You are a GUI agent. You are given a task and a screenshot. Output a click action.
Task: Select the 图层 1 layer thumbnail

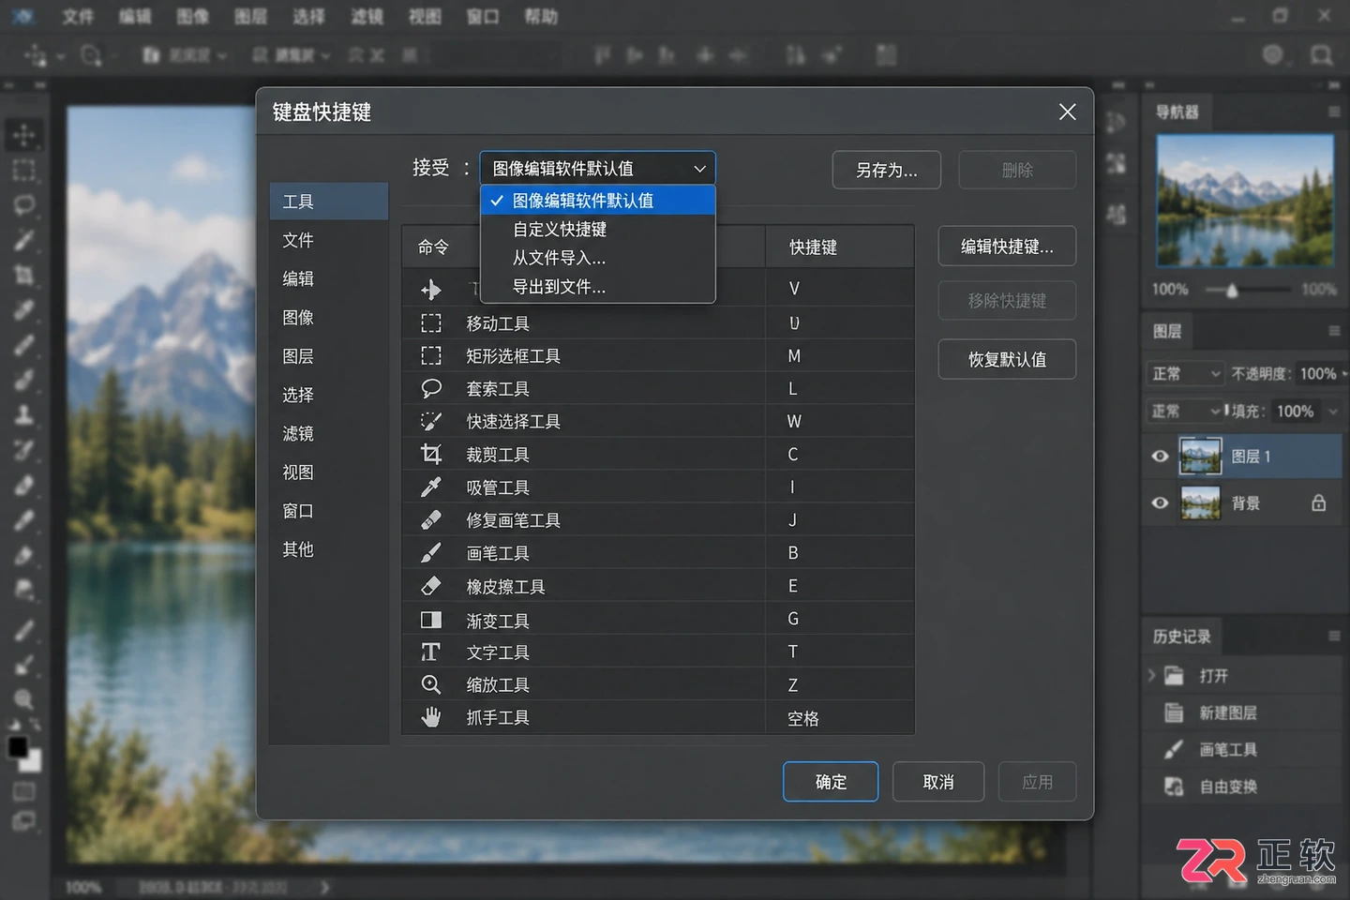point(1201,457)
